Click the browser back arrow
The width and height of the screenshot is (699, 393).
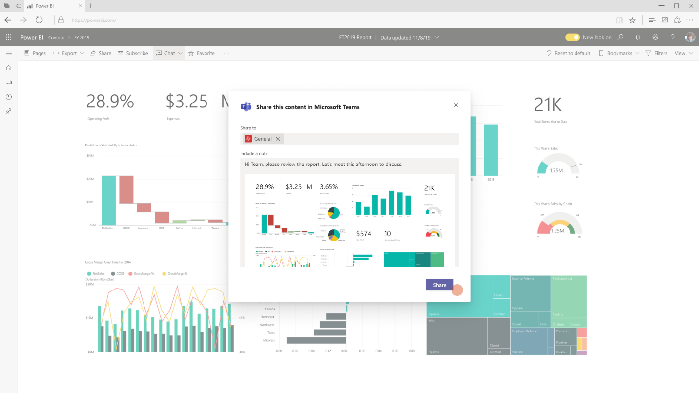(8, 20)
